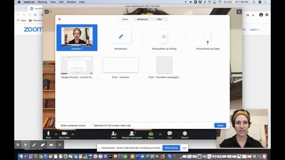Expand share options arrow beside Share
This screenshot has height=160, width=285.
pyautogui.click(x=160, y=134)
